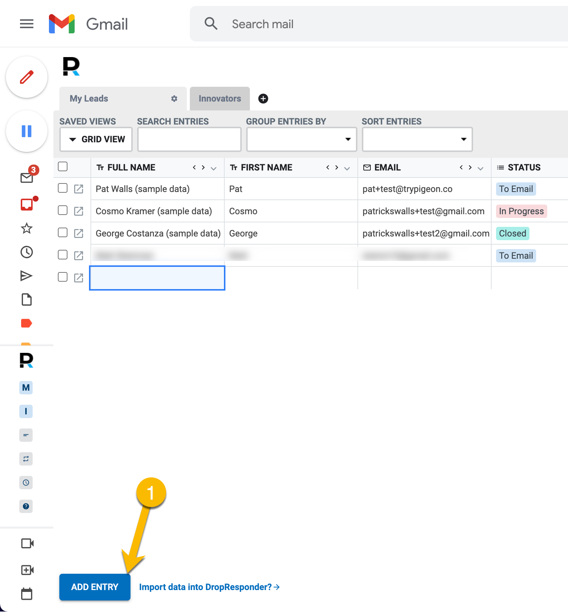568x616 pixels.
Task: Expand Full Name column options chevron
Action: click(x=214, y=168)
